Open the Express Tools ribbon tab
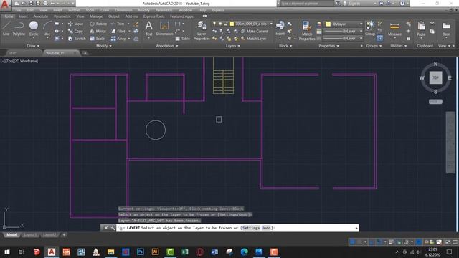 click(153, 16)
